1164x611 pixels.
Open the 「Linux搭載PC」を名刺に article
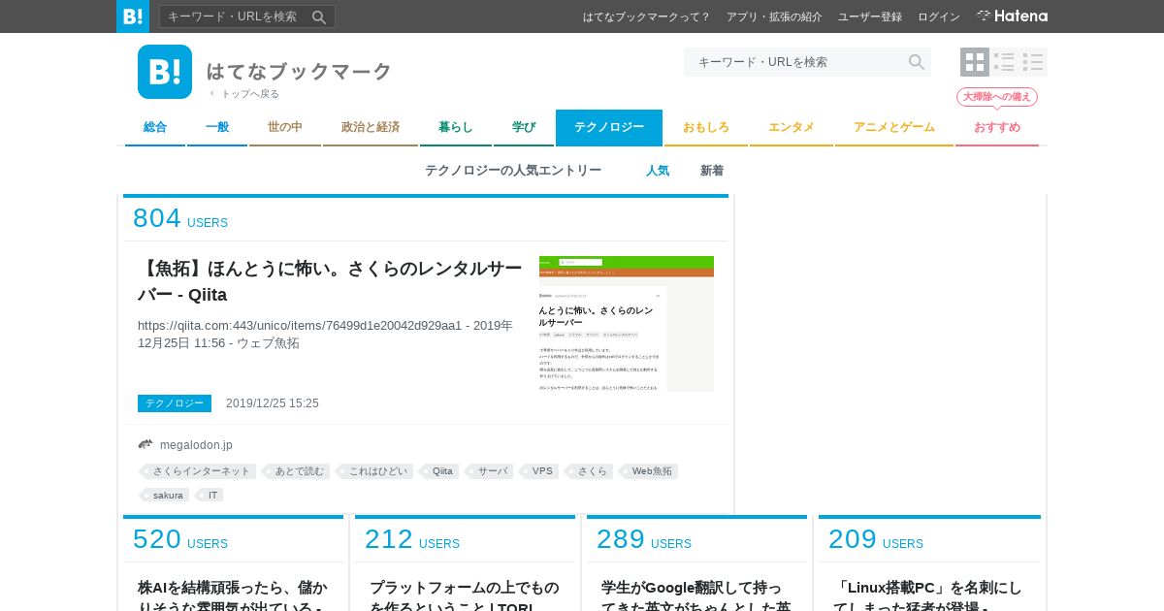(928, 595)
